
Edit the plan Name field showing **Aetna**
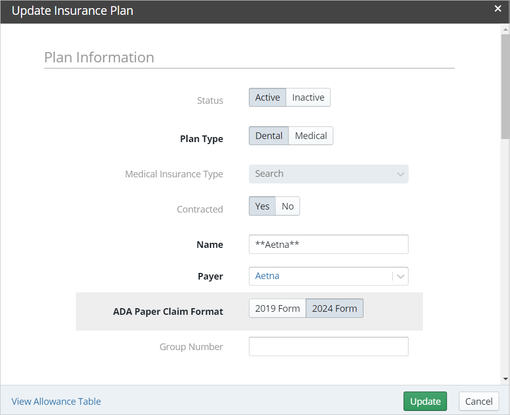pyautogui.click(x=329, y=244)
